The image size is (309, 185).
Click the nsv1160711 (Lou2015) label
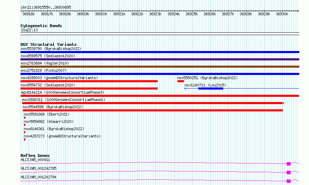pos(205,85)
